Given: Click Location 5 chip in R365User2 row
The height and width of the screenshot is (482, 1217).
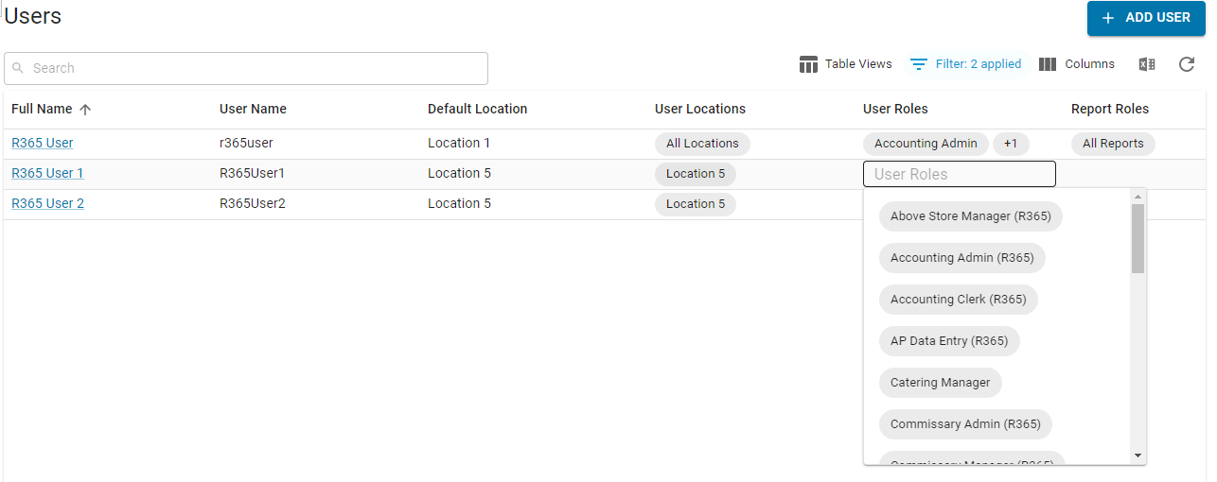Looking at the screenshot, I should coord(696,204).
